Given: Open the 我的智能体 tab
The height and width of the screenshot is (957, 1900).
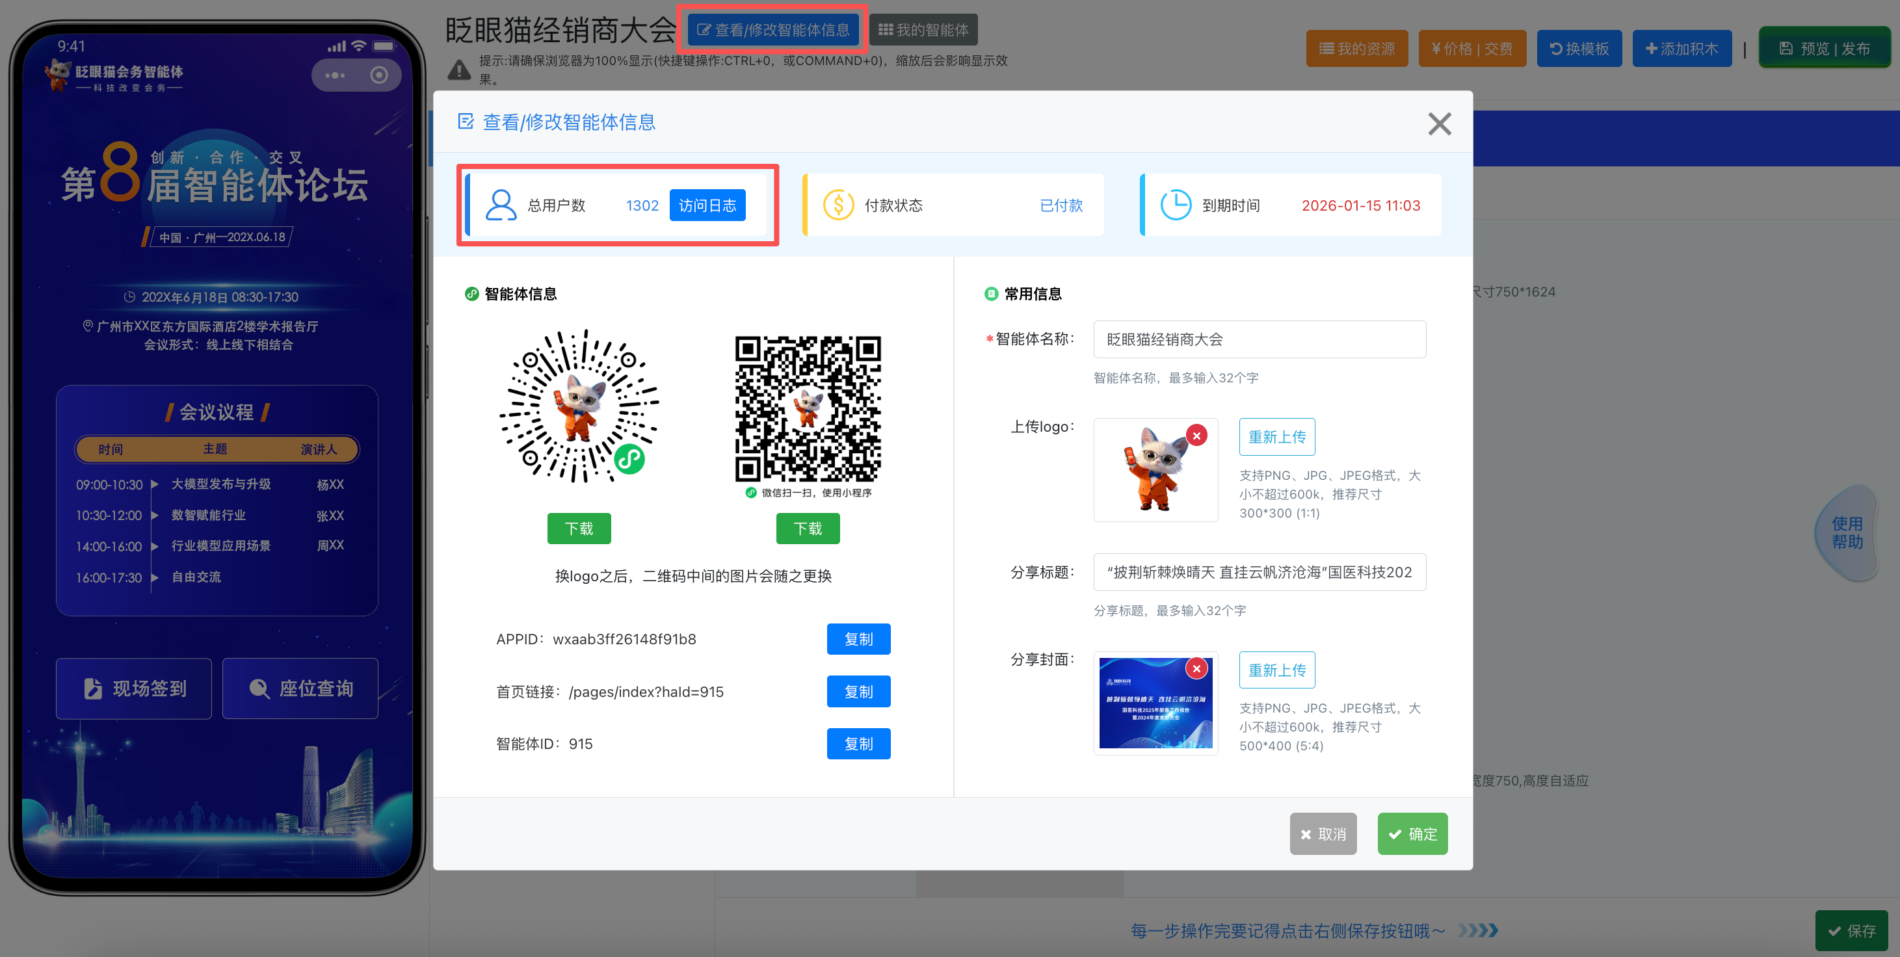Looking at the screenshot, I should [923, 30].
